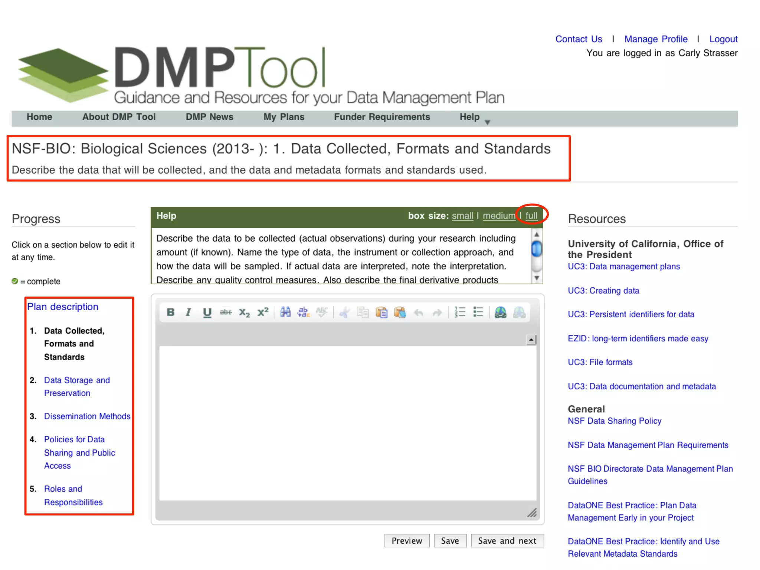Toggle italic formatting in the editor

coord(189,312)
